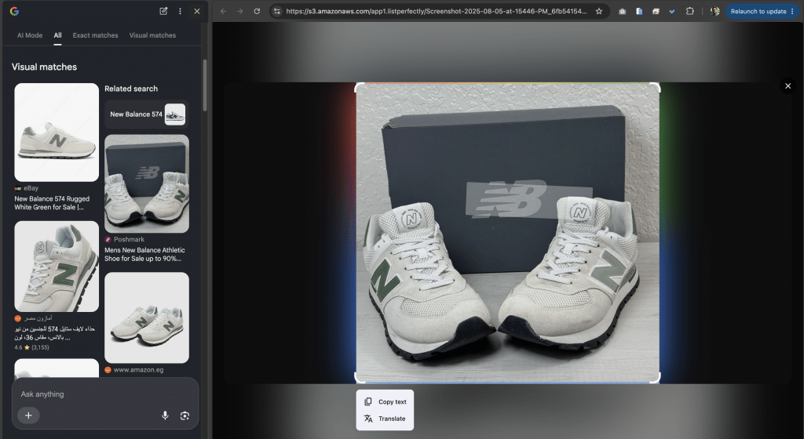
Task: Open the New Balance 574 related search
Action: [x=147, y=114]
